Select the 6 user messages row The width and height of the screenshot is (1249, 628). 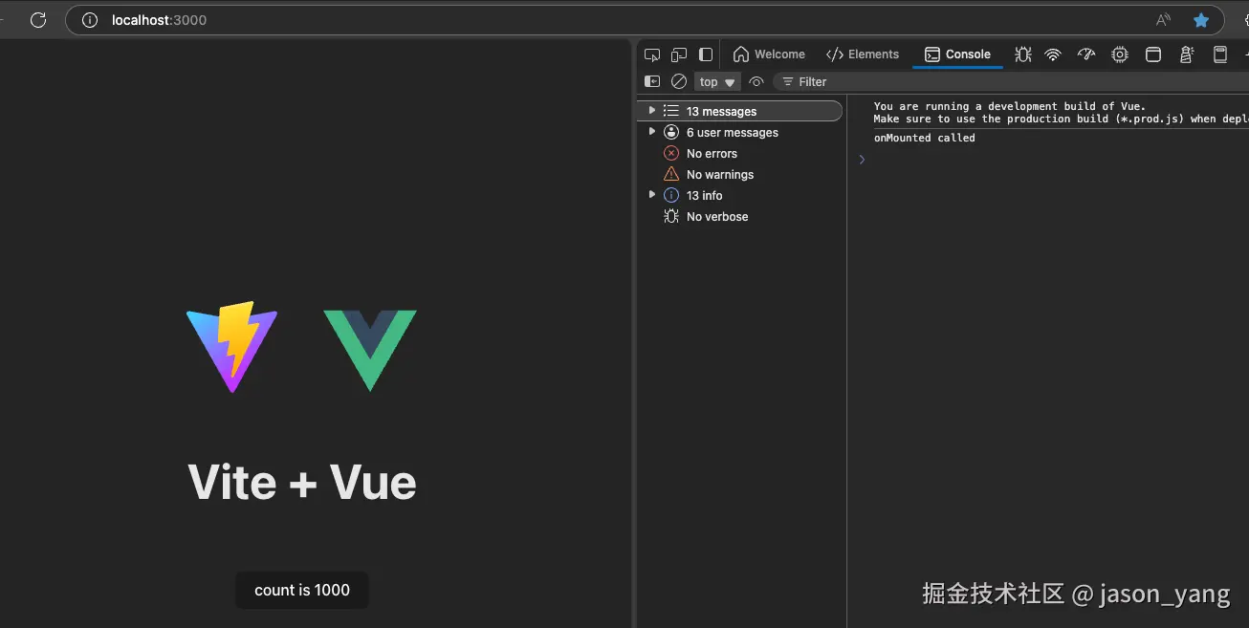tap(740, 133)
